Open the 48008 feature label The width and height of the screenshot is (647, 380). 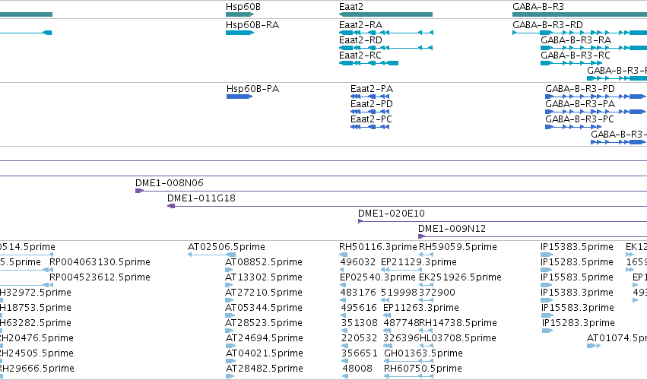tap(357, 369)
